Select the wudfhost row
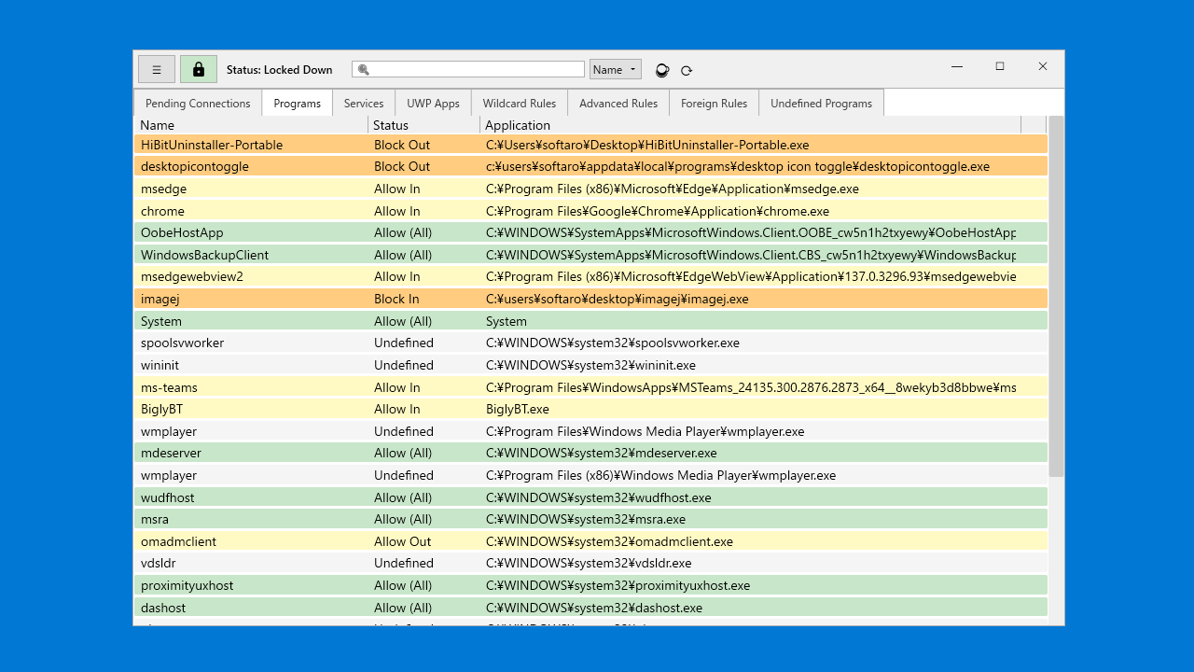 pos(590,497)
